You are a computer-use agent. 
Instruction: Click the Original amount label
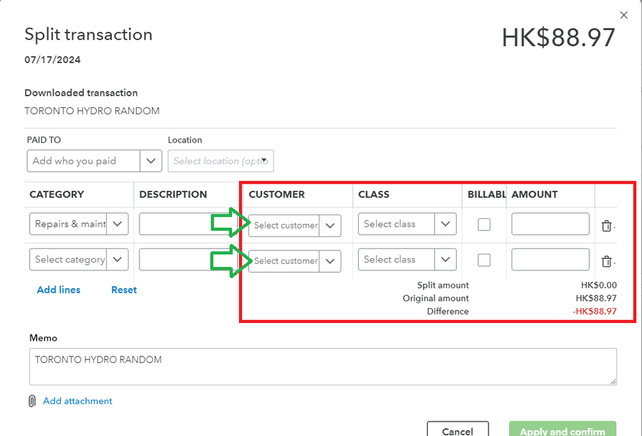click(x=436, y=298)
